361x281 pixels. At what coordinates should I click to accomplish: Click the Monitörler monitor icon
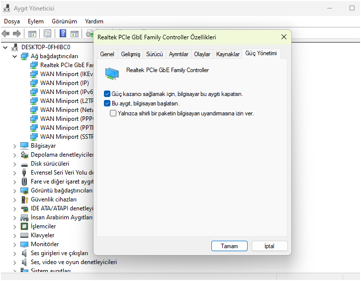click(x=24, y=244)
